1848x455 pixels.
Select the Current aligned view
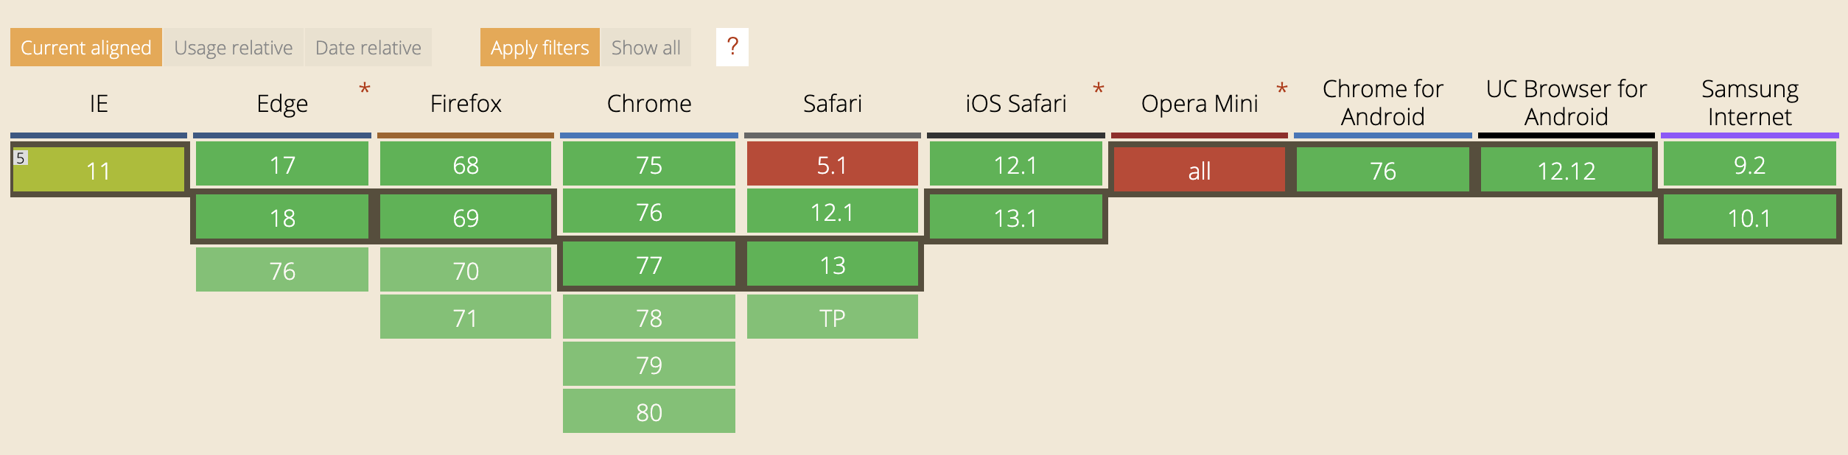pyautogui.click(x=85, y=47)
